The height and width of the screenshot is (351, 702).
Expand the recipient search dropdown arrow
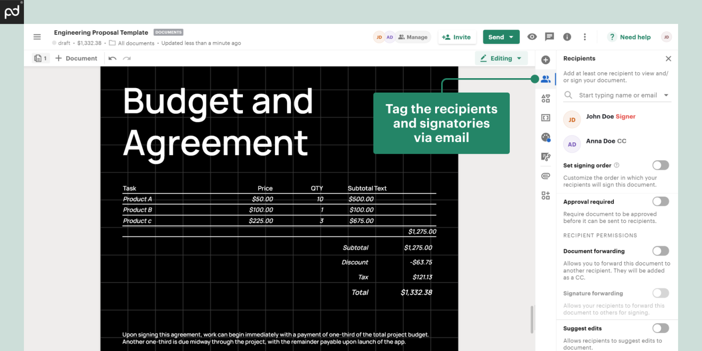coord(666,95)
